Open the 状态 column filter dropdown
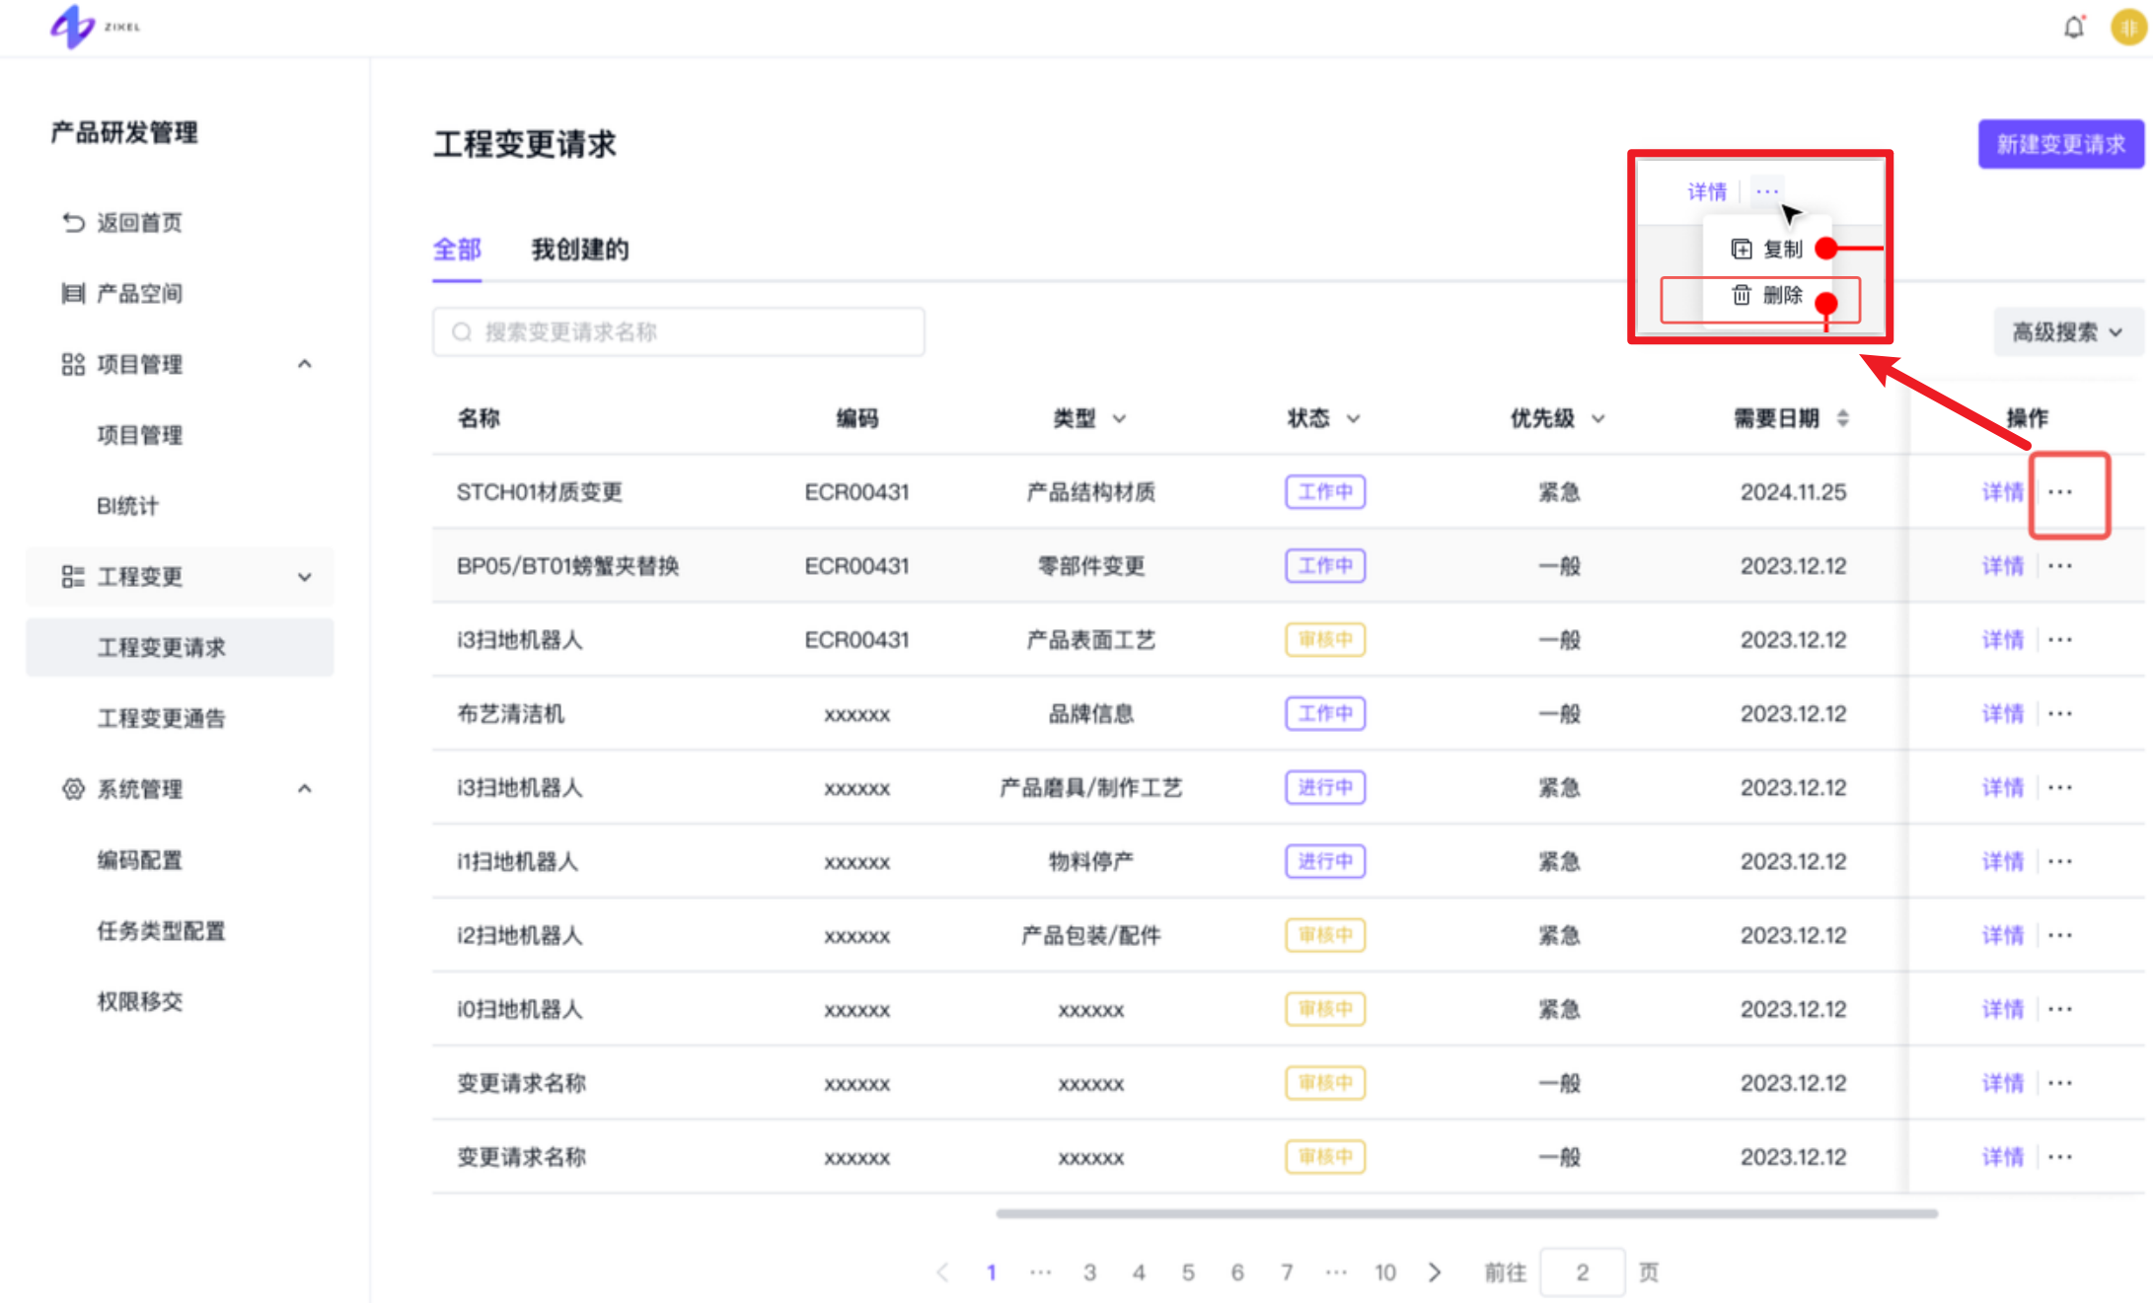Screen dimensions: 2153x1303 (1354, 419)
